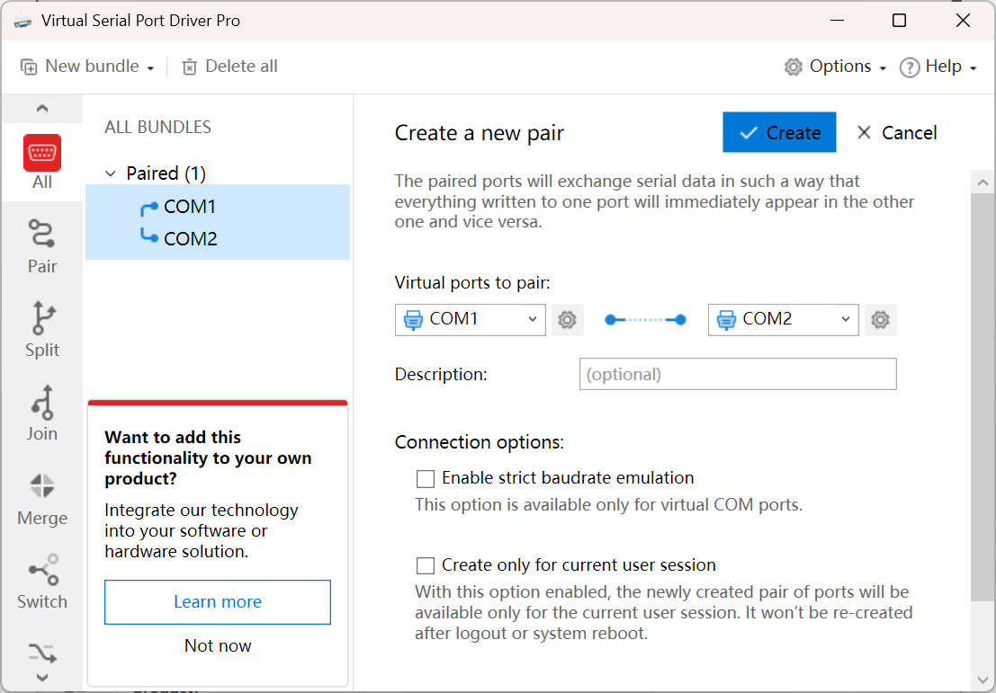Screen dimensions: 996x693
Task: Open the Join bundle type
Action: [x=42, y=404]
